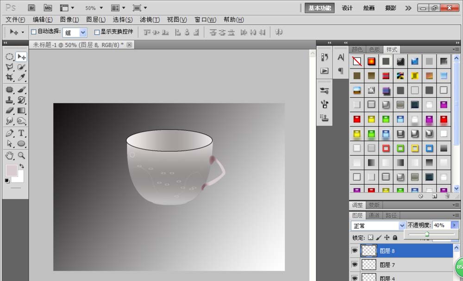Open the Paragraph panel icon
Image resolution: width=463 pixels, height=281 pixels.
coord(341,71)
